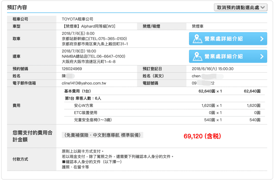Click the chevron on the cancel reservation dropdown
This screenshot has height=180, width=274.
coord(263,7)
